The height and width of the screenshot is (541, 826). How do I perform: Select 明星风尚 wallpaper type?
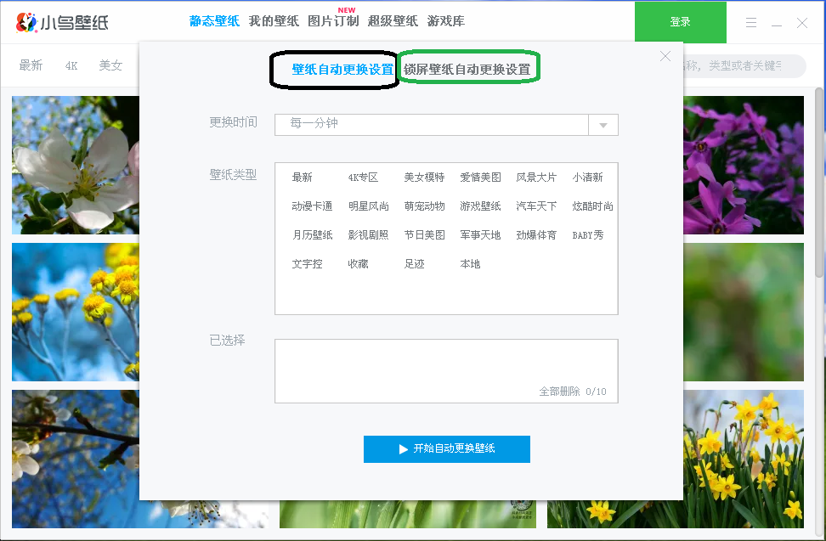(368, 206)
